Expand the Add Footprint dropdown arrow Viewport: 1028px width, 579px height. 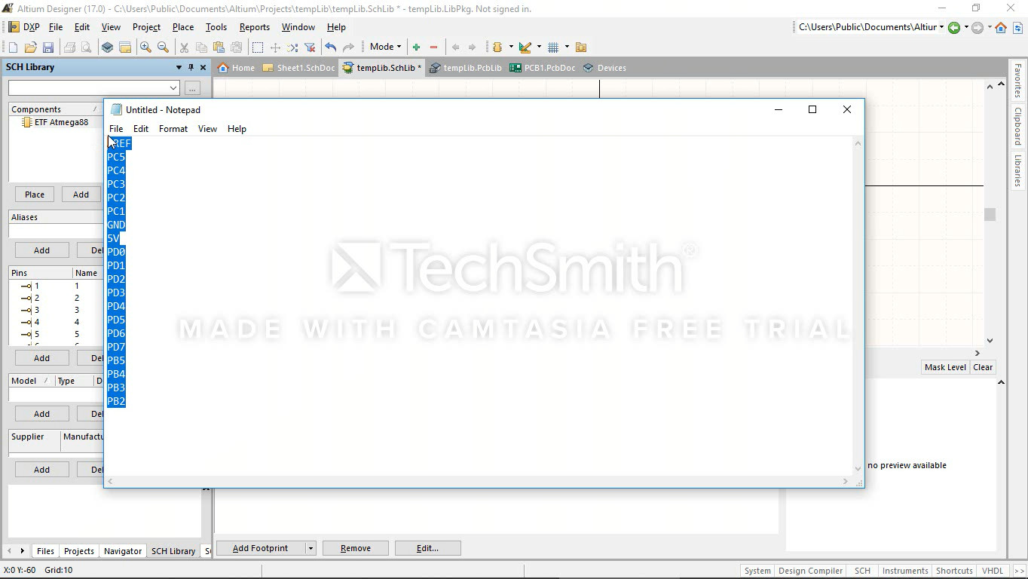(x=310, y=548)
